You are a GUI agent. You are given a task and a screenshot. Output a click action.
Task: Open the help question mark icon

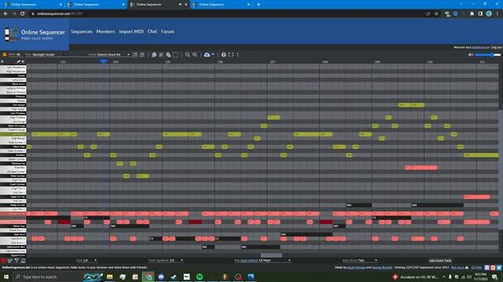(223, 55)
